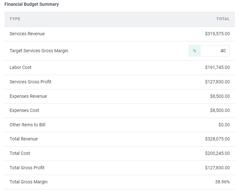Click the Total Cost $200,245.00 value
241x193 pixels.
[217, 153]
